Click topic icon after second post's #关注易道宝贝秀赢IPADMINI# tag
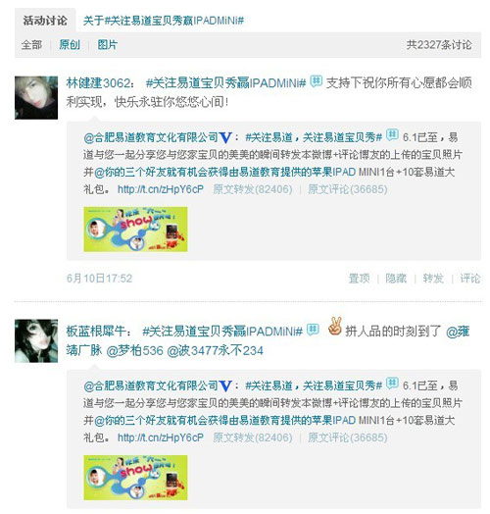This screenshot has height=514, width=490. click(313, 330)
